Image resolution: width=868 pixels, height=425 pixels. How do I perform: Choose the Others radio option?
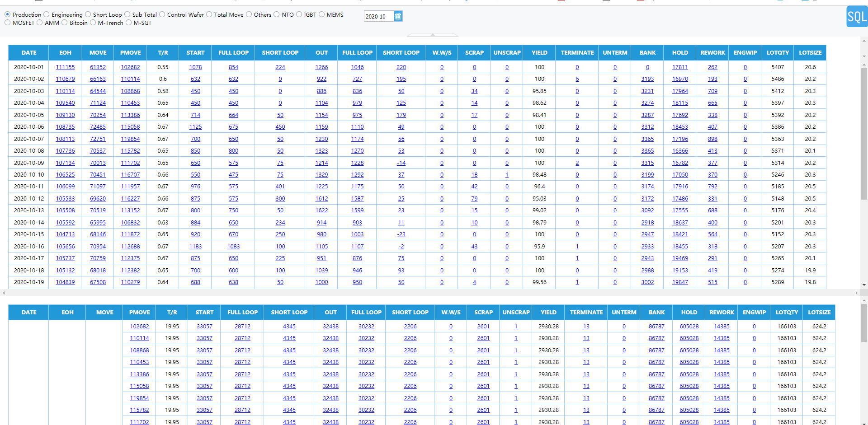[x=249, y=14]
